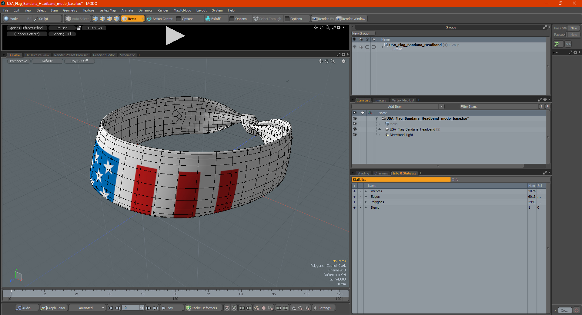Go to last frame button

156,308
